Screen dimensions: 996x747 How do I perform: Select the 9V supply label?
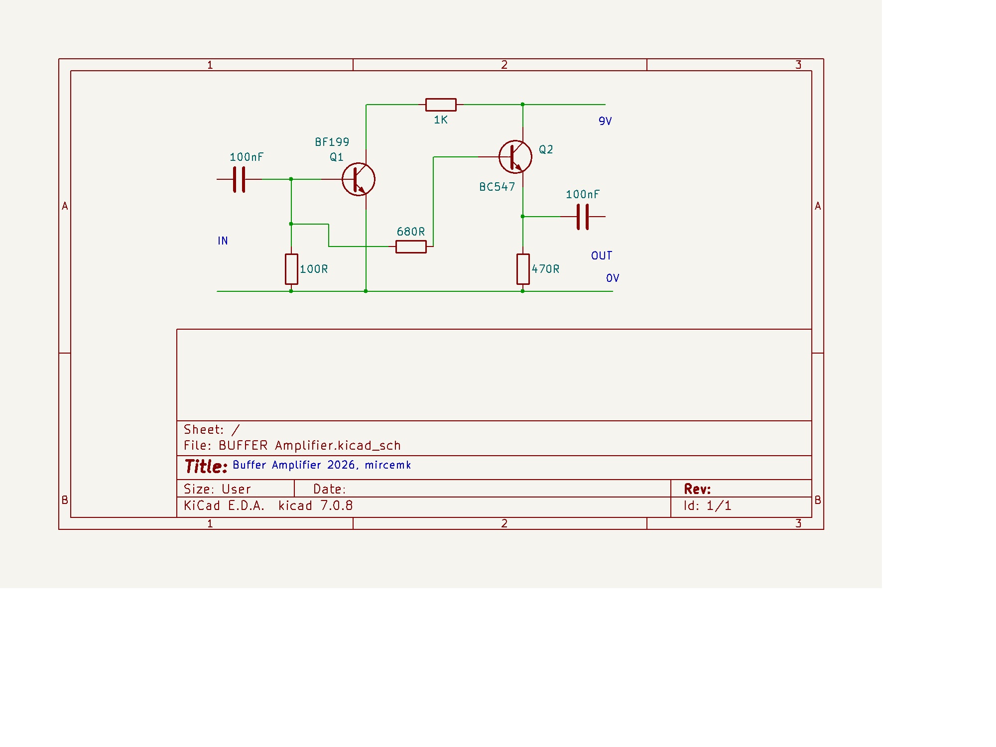605,122
